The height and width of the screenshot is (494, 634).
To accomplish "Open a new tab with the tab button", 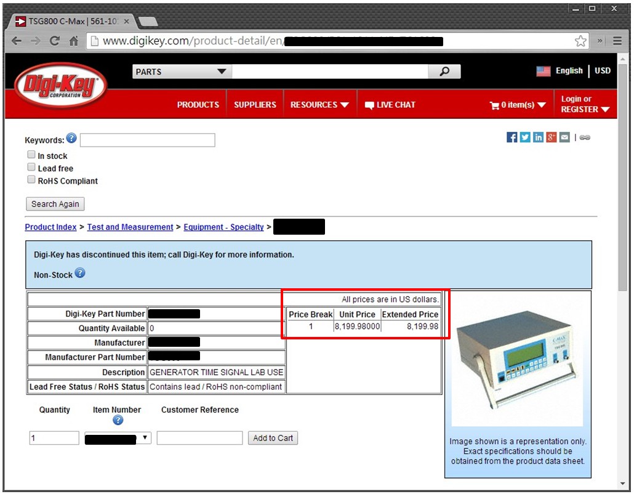I will [x=148, y=21].
